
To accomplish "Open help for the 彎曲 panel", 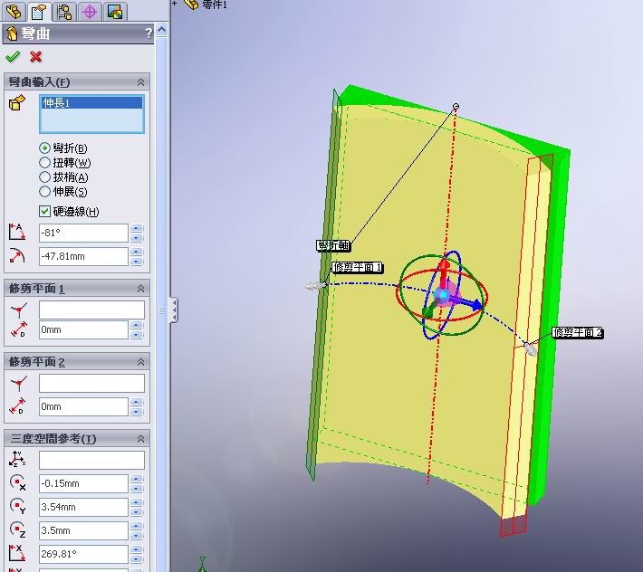I will click(149, 33).
